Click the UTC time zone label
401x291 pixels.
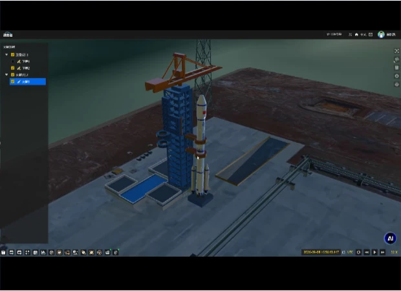350,252
